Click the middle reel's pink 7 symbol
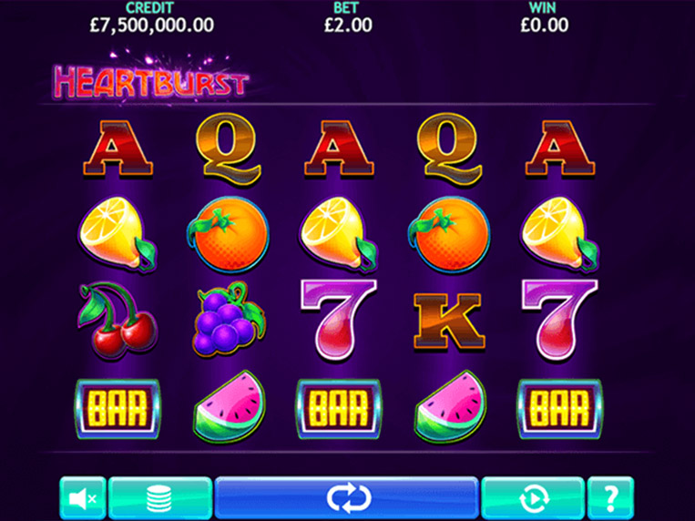The height and width of the screenshot is (521, 695). [x=339, y=320]
